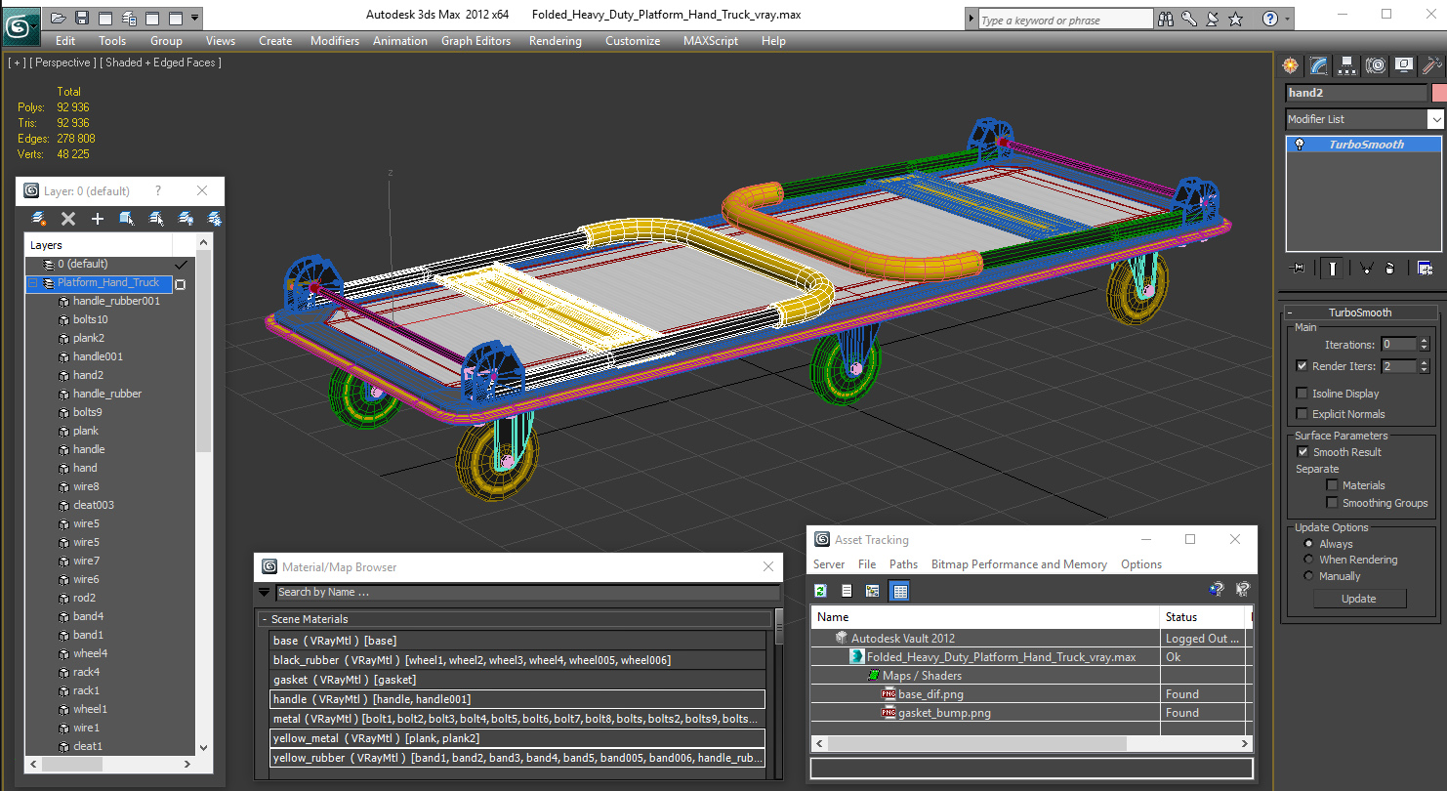Viewport: 1447px width, 791px height.
Task: Click Remove Modifier trash icon
Action: pos(1389,268)
